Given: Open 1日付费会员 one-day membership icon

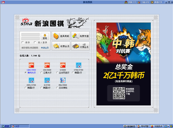Looking at the screenshot, I should (80, 46).
